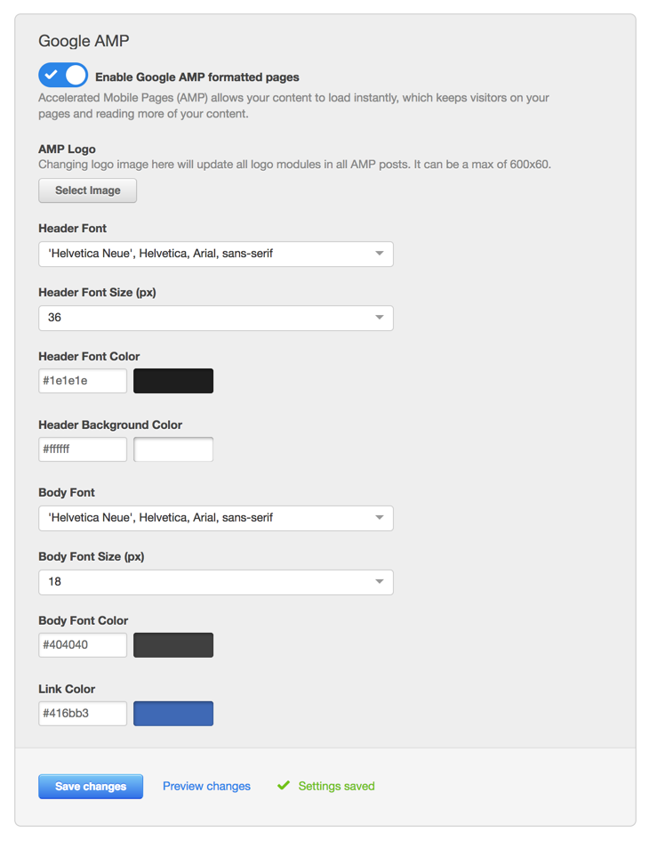Click the #ffffff Header Background Color field
This screenshot has height=841, width=649.
pos(82,449)
